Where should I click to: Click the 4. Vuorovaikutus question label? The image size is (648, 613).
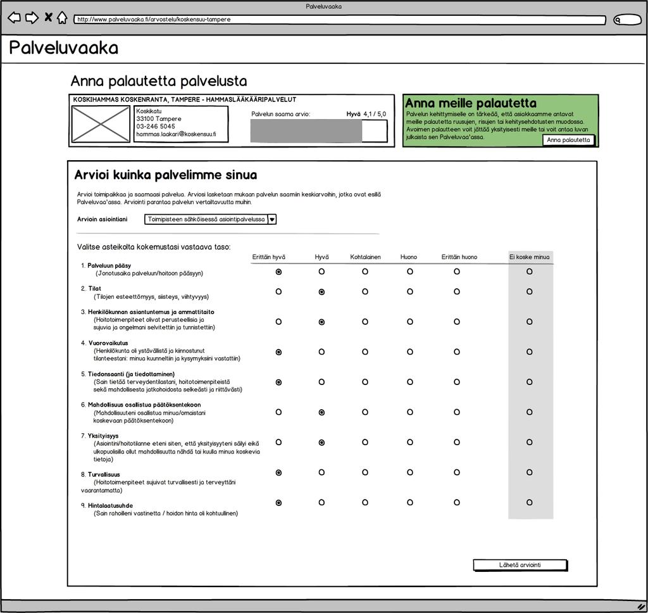[104, 343]
